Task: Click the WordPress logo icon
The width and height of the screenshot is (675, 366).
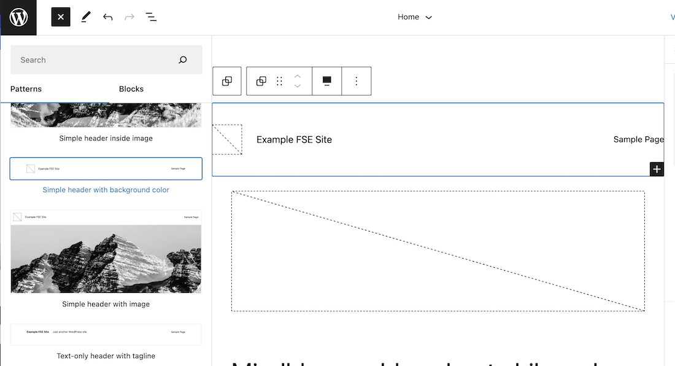Action: (18, 17)
